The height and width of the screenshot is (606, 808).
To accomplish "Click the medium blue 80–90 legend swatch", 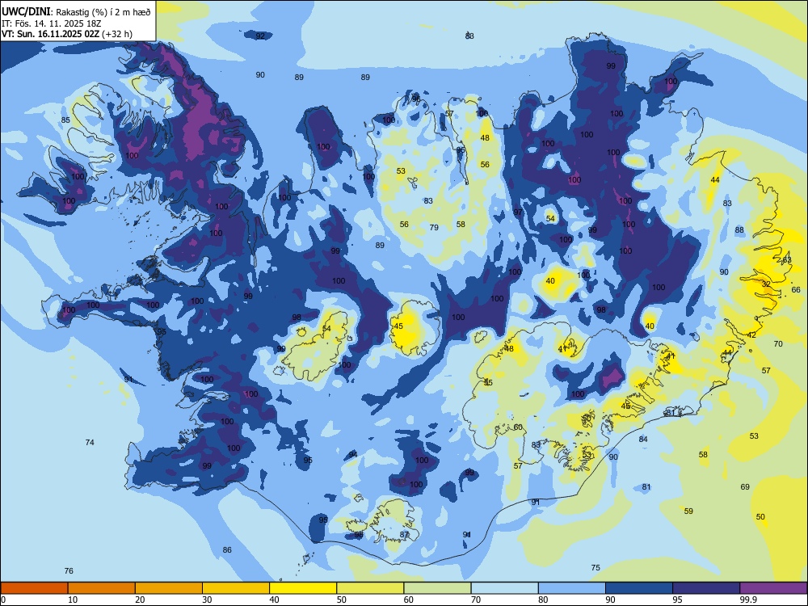I will tap(571, 588).
